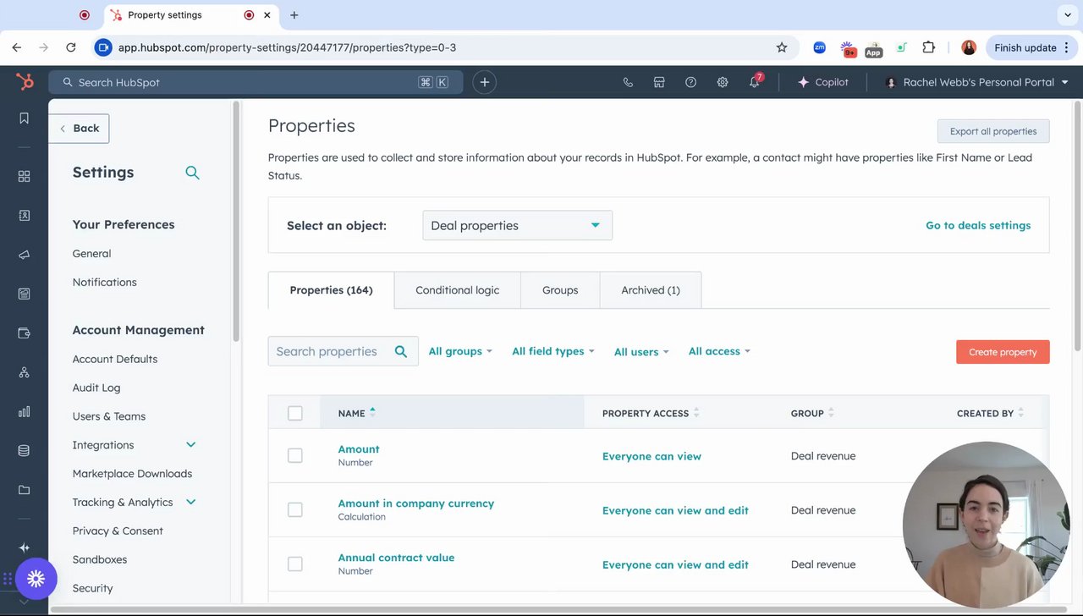1083x616 pixels.
Task: Open the settings gear icon
Action: (x=723, y=82)
